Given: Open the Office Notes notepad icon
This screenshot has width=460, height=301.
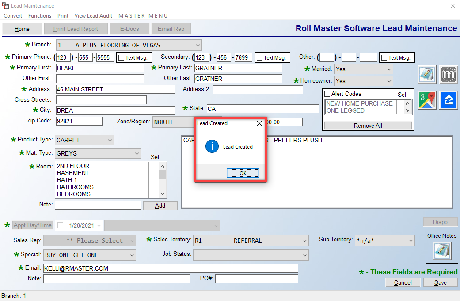Looking at the screenshot, I should tap(442, 251).
